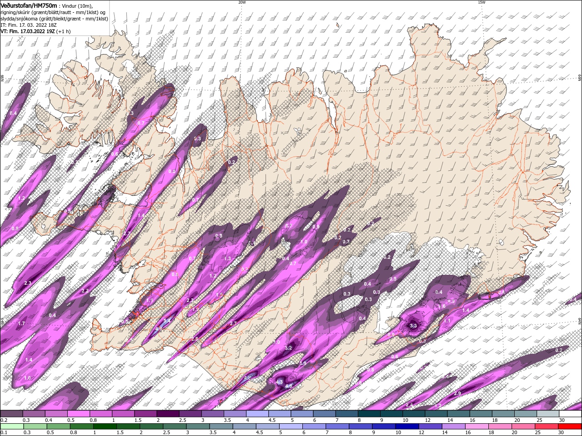The height and width of the screenshot is (436, 582).
Task: Click the '1.6' value in the southwest sea
Action: [x=27, y=378]
